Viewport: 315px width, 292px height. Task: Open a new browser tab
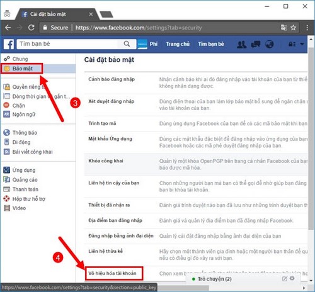point(106,14)
